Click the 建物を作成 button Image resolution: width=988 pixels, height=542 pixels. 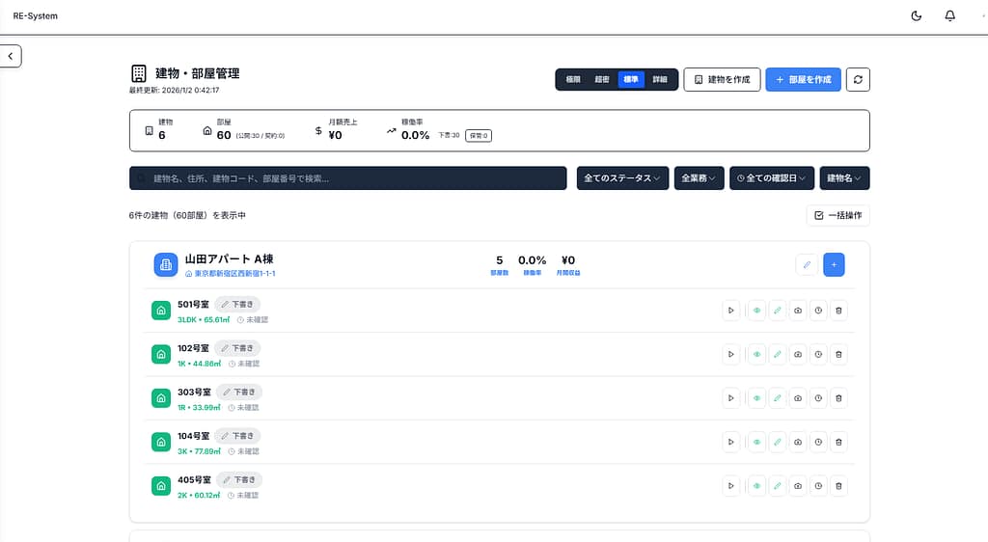click(x=722, y=79)
